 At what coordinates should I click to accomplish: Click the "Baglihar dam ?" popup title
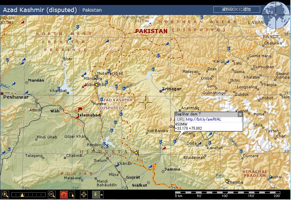(x=188, y=114)
